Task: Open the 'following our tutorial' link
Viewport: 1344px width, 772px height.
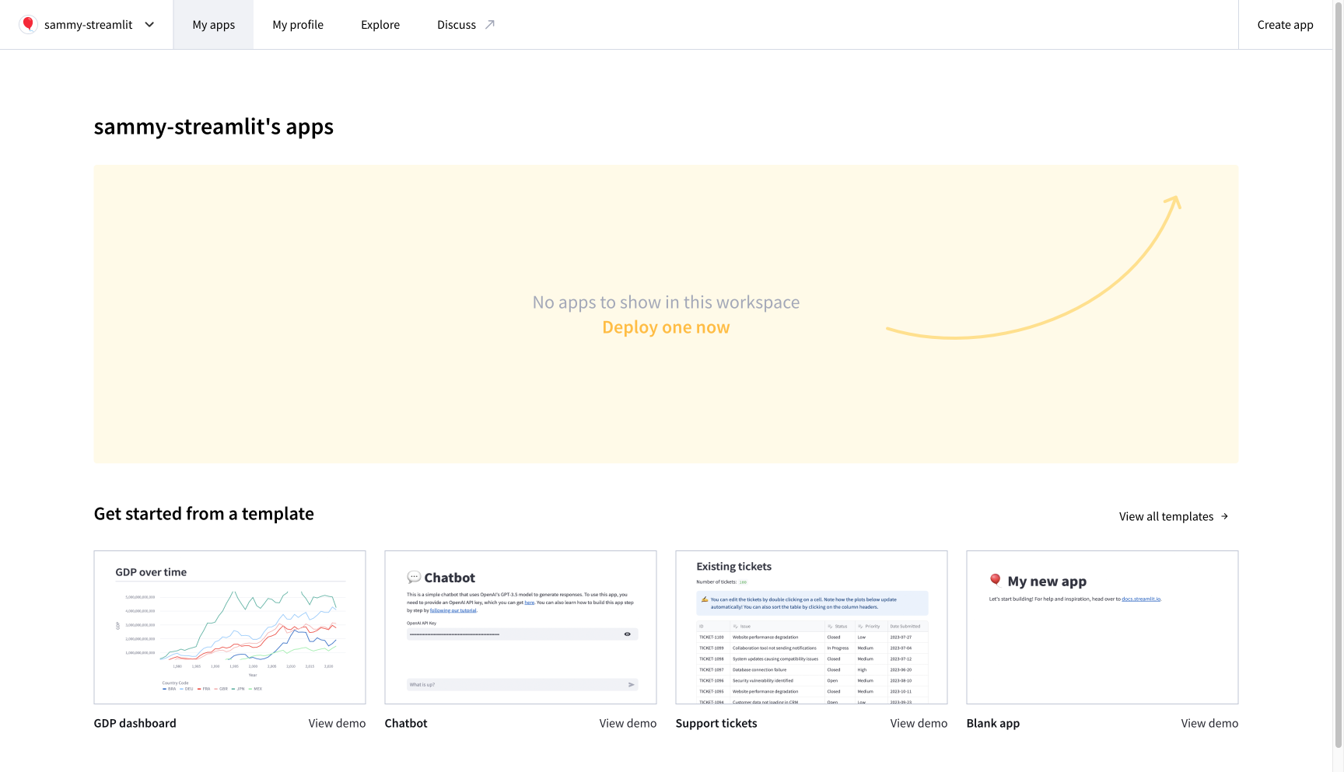Action: 453,610
